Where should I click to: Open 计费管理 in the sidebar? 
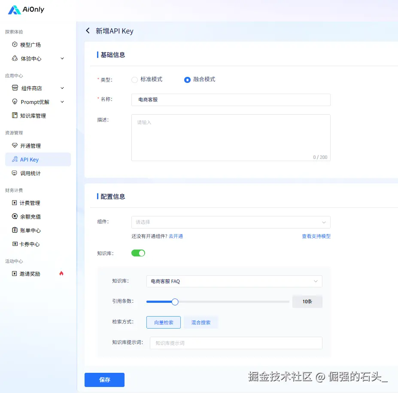coord(30,203)
